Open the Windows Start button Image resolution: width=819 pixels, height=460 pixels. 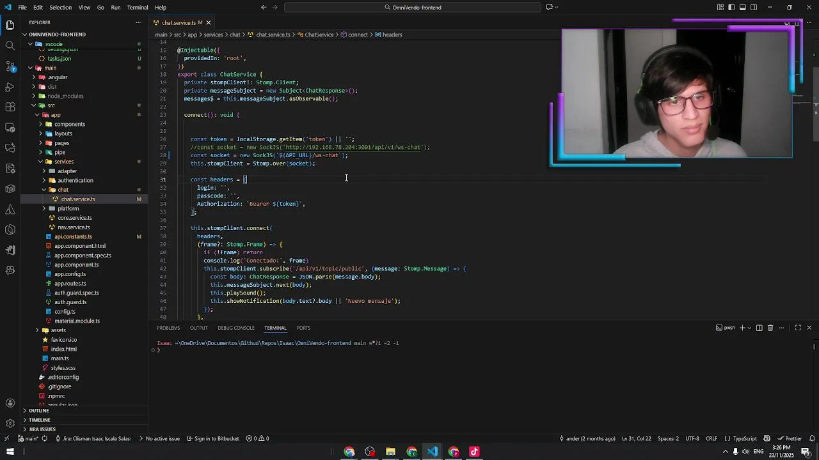pos(10,452)
